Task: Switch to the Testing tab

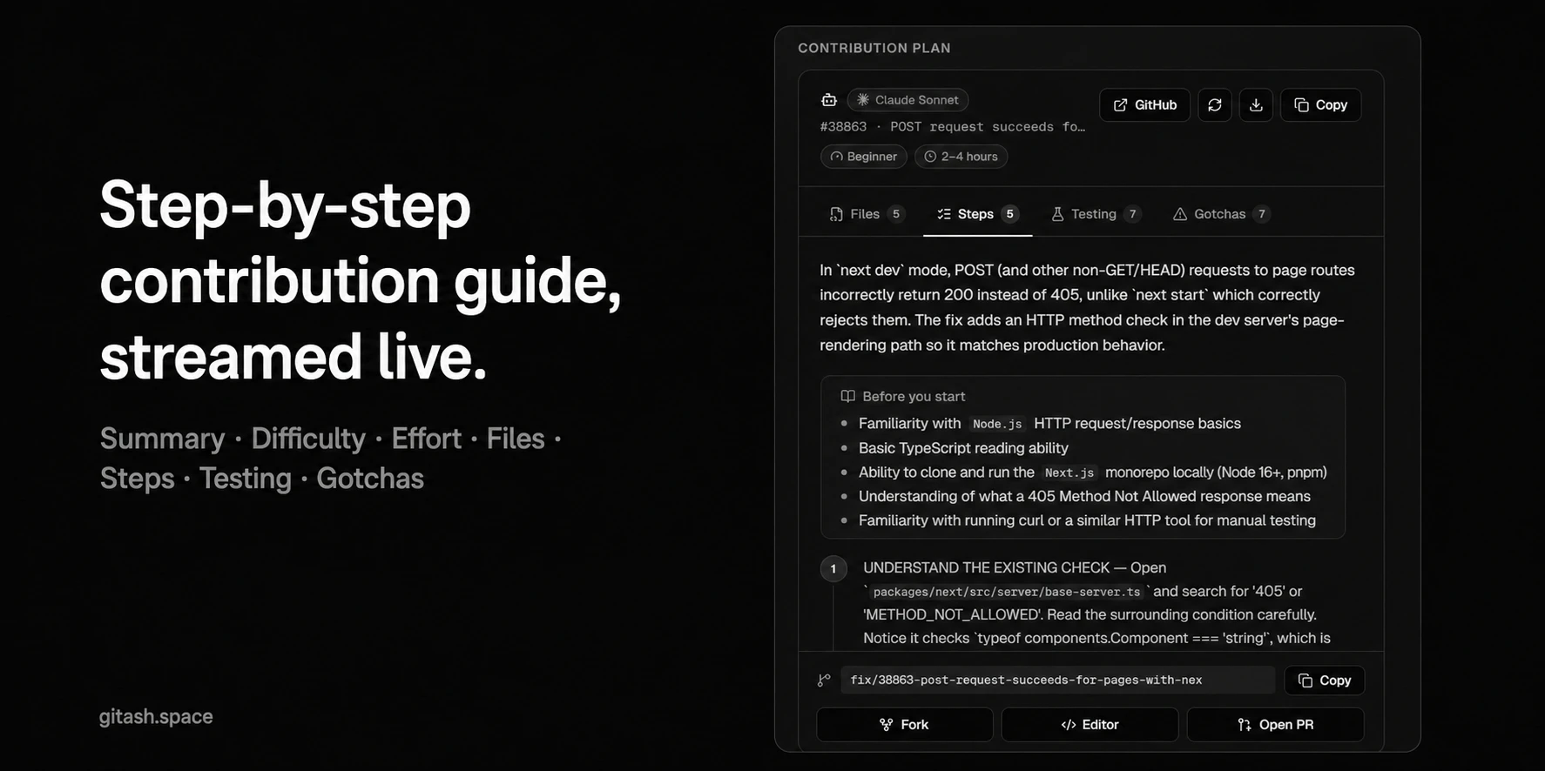Action: (x=1096, y=214)
